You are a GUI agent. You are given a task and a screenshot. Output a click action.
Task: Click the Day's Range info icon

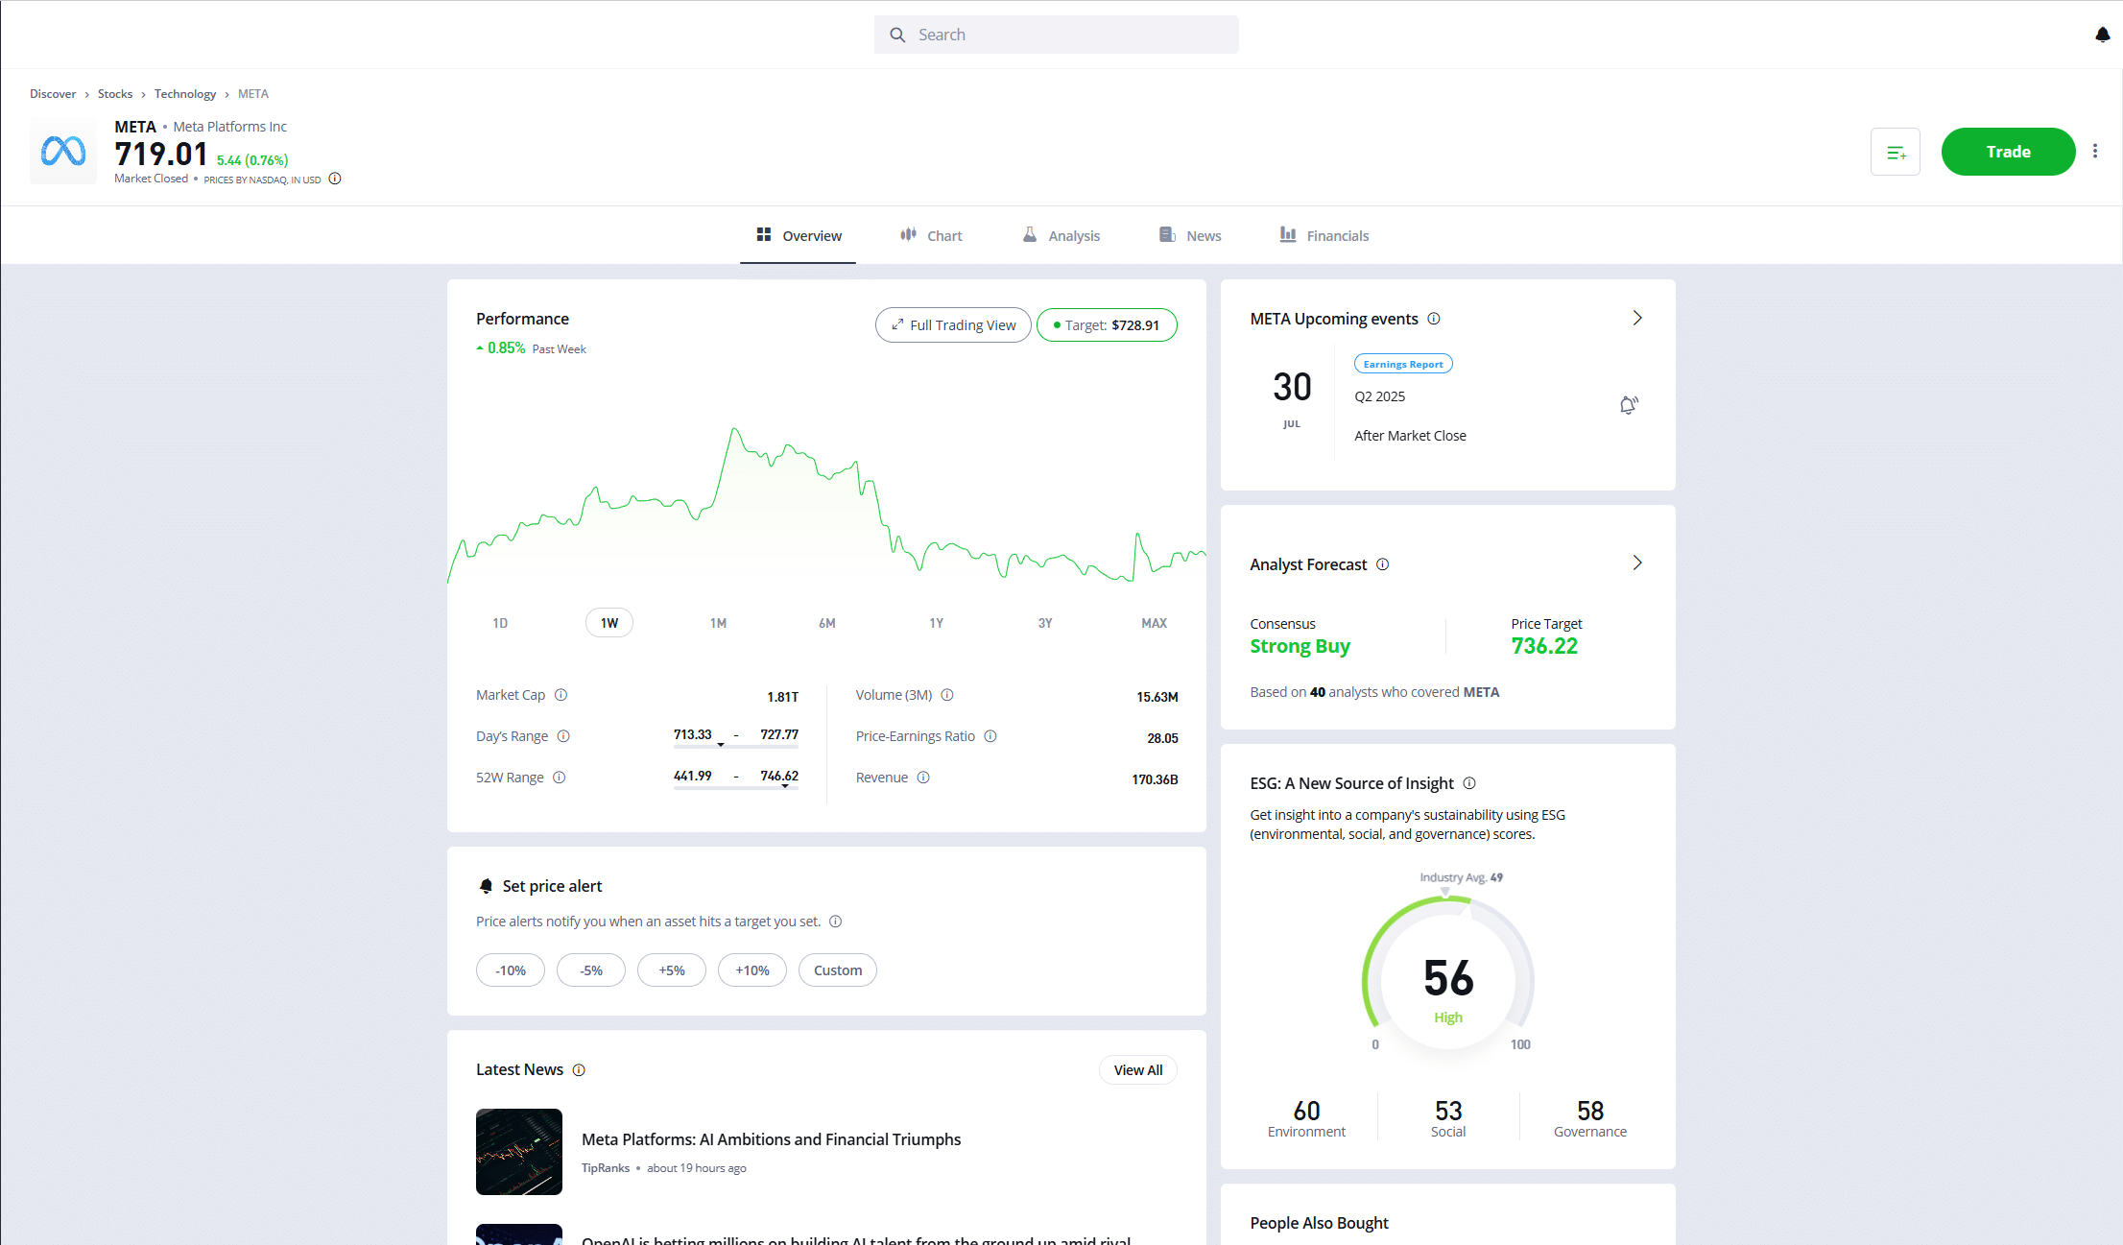[x=564, y=736]
